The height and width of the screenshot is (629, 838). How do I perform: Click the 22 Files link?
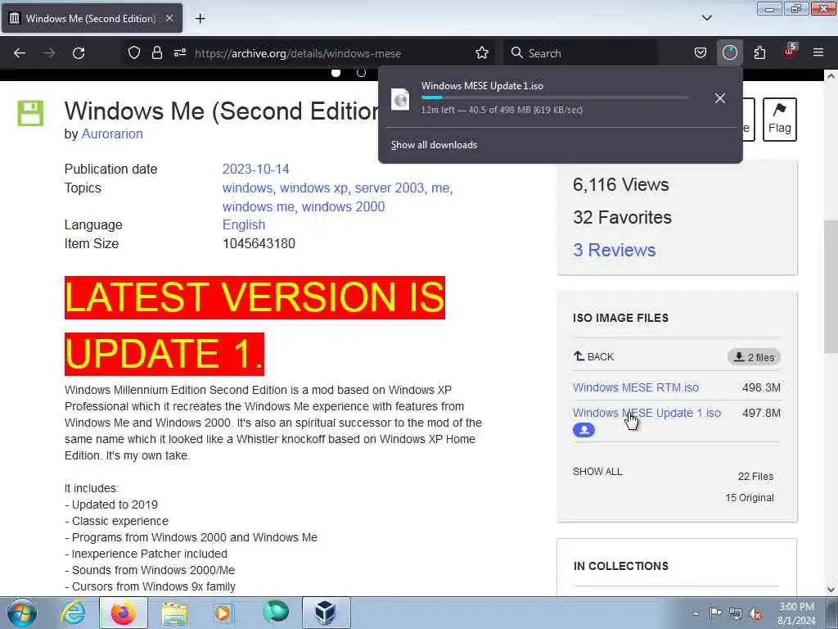coord(755,476)
